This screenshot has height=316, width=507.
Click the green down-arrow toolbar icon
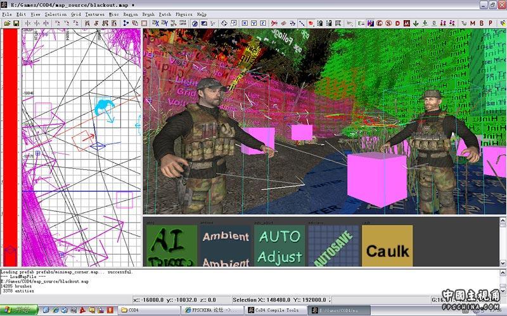[416, 23]
